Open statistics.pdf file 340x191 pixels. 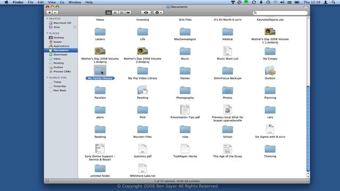click(x=142, y=149)
